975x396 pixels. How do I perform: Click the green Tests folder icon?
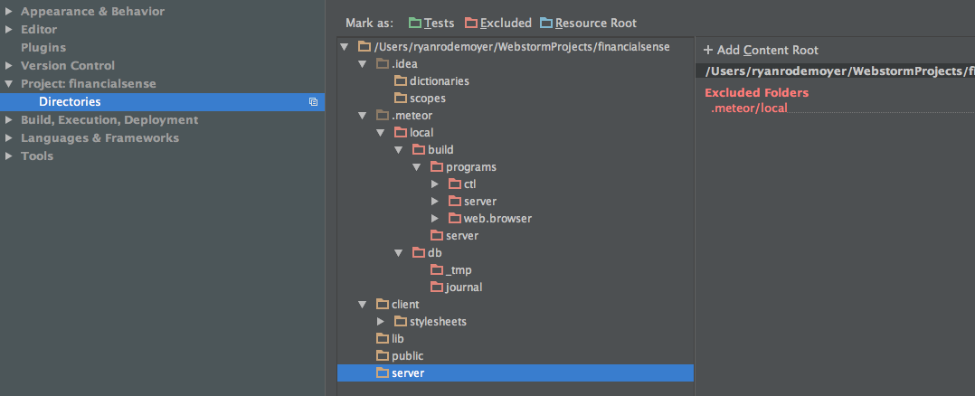tap(415, 23)
